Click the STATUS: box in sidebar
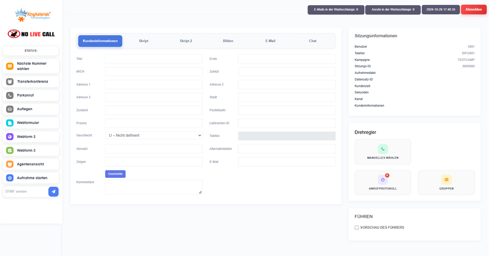The width and height of the screenshot is (489, 256). (x=31, y=51)
